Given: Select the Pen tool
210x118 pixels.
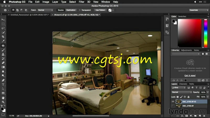Looking at the screenshot, I should click(x=3, y=80).
